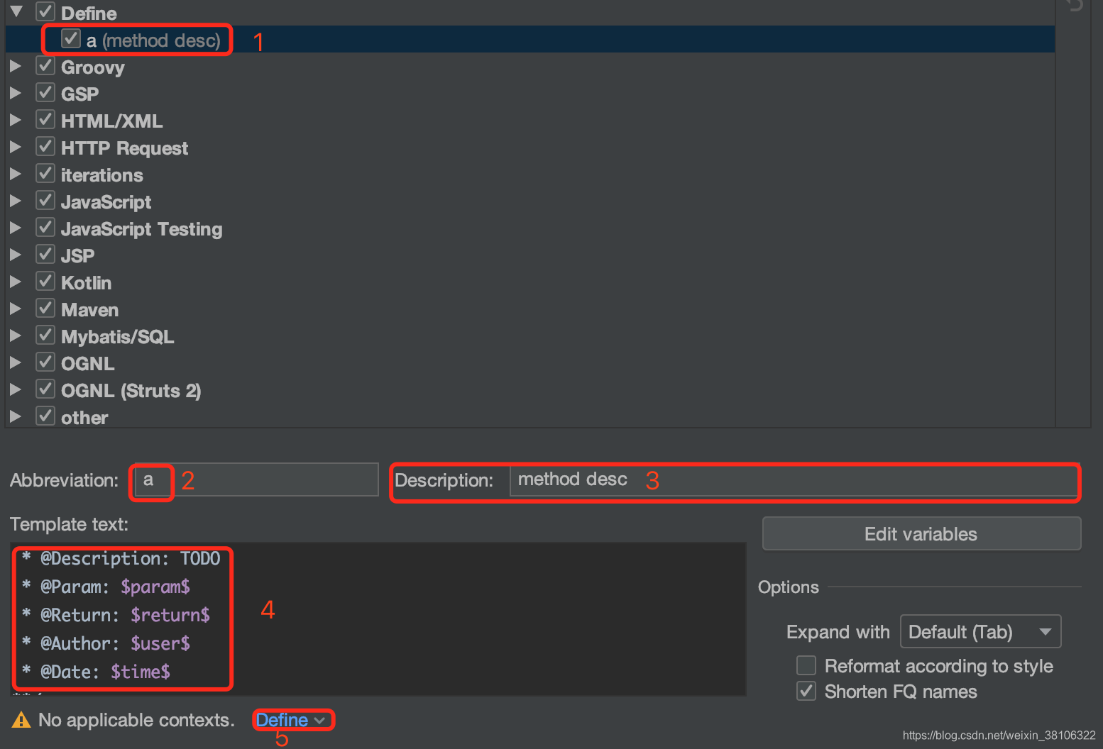The height and width of the screenshot is (749, 1103).
Task: Toggle the other group checkbox
Action: pyautogui.click(x=45, y=416)
